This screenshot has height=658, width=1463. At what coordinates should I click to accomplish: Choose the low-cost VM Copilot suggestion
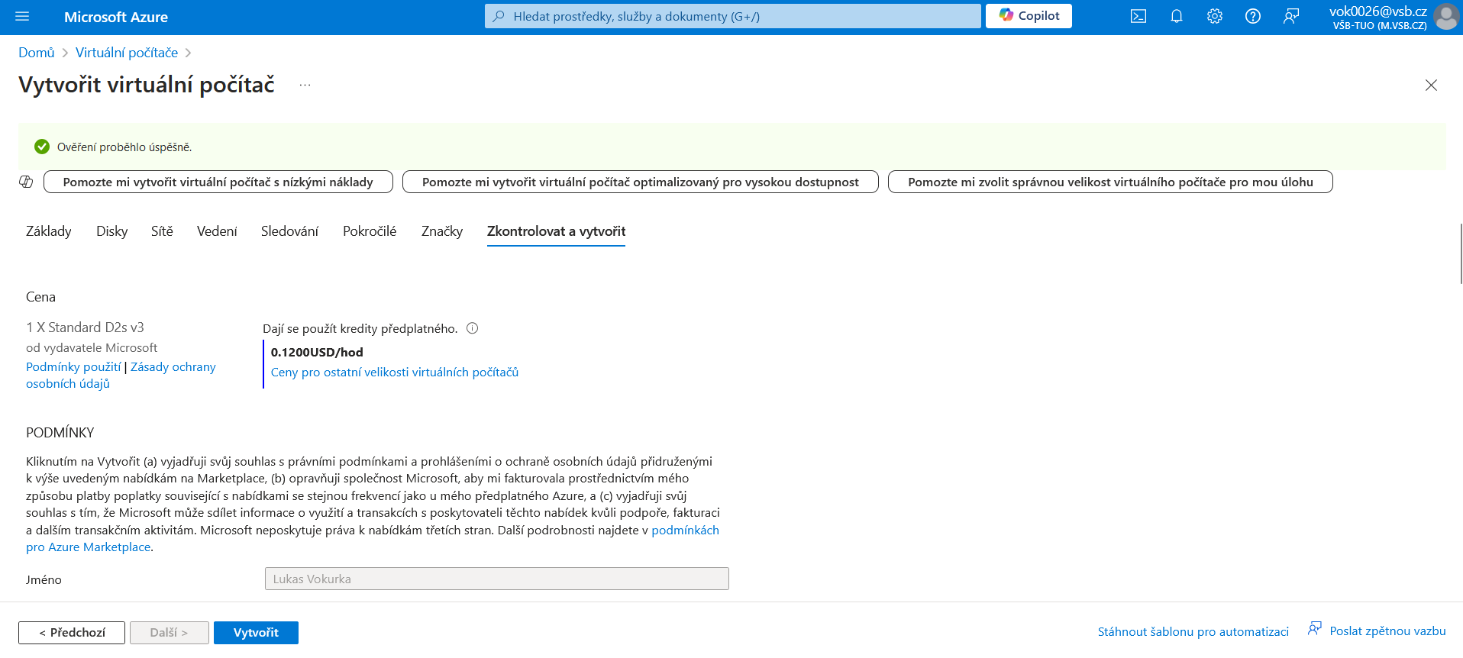click(x=218, y=182)
